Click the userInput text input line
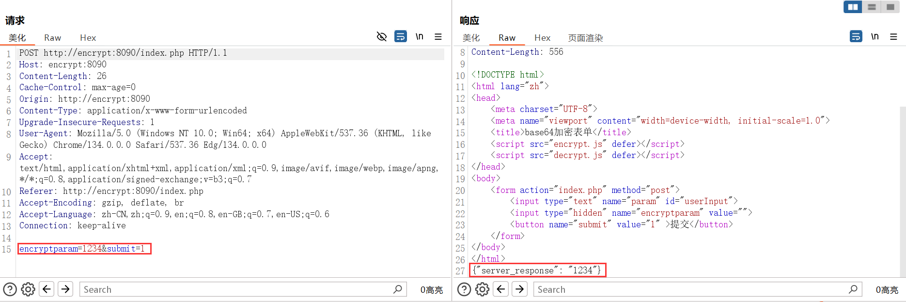Viewport: 906px width, 302px height. tap(624, 201)
